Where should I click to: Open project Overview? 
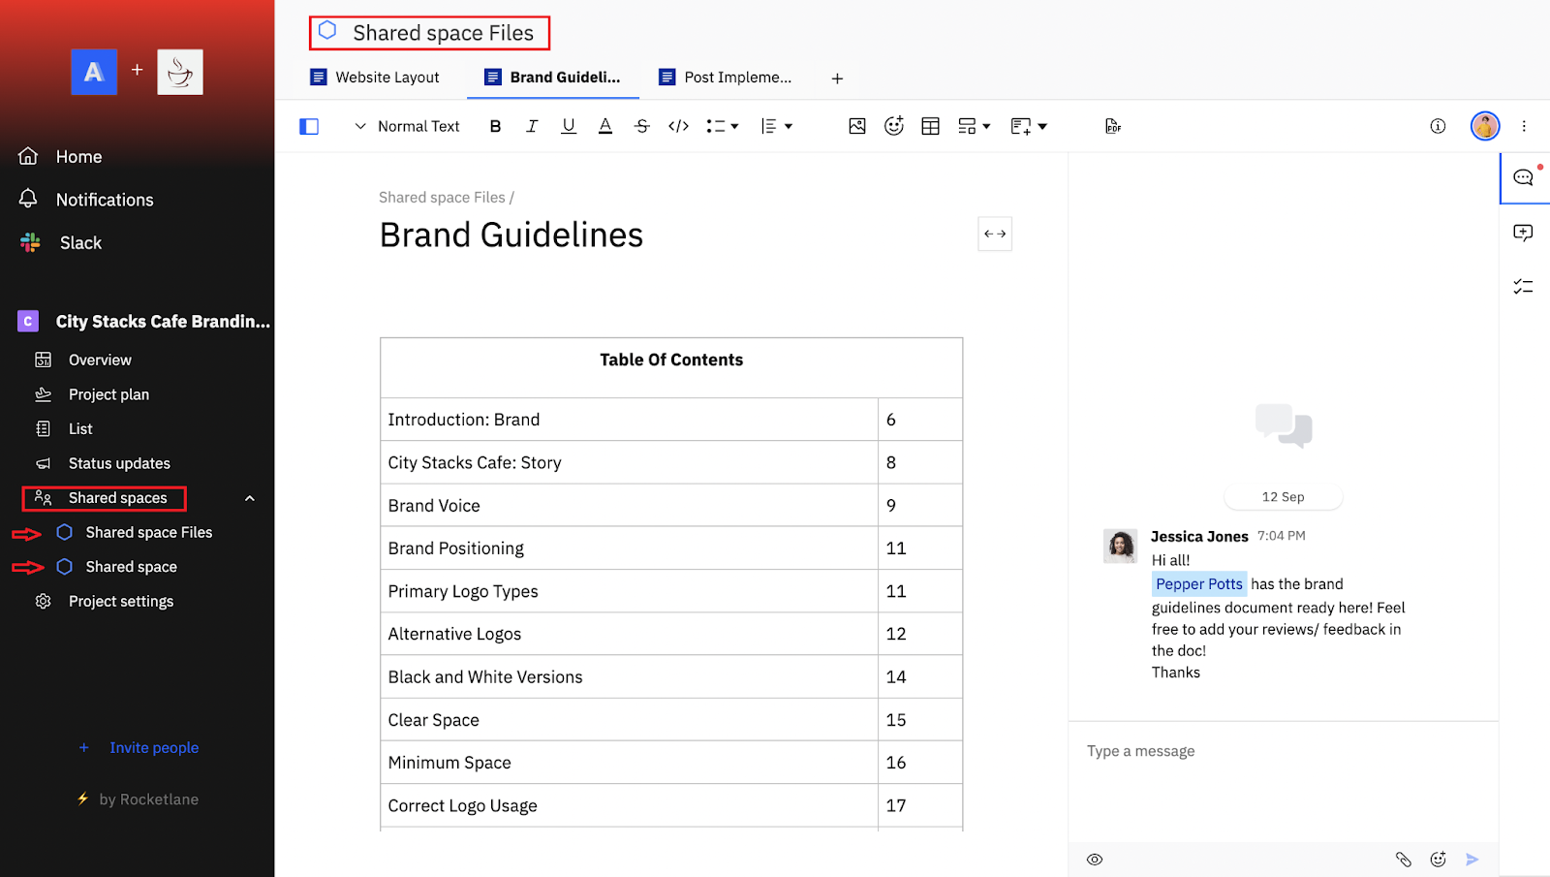[83, 360]
